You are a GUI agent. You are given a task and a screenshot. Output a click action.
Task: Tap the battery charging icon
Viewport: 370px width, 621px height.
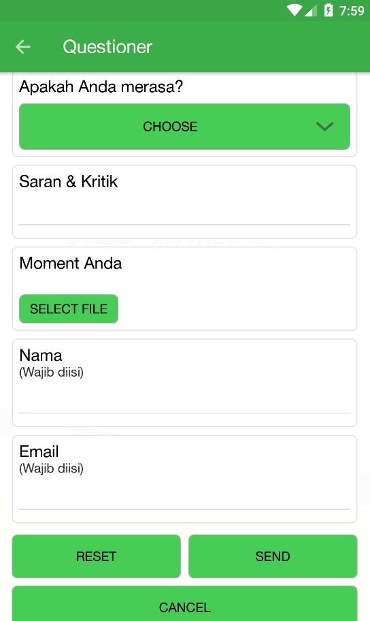pyautogui.click(x=329, y=10)
